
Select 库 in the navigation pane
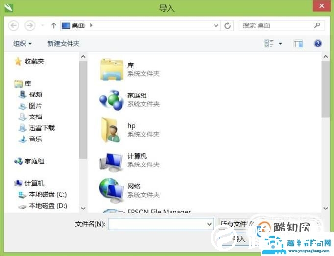coord(28,84)
